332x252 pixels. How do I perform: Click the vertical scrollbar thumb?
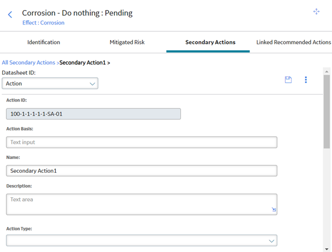click(x=327, y=112)
